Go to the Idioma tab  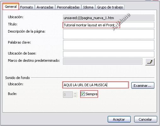coord(88,7)
